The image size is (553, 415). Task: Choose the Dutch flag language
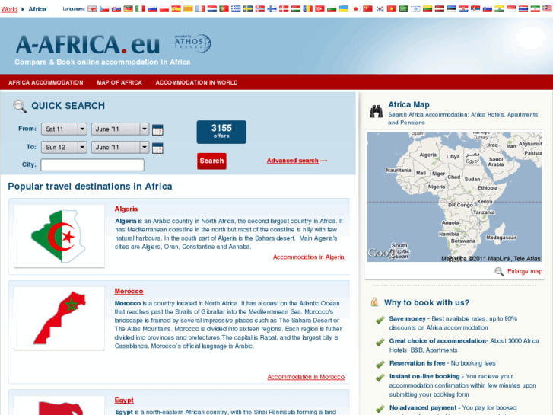point(212,9)
